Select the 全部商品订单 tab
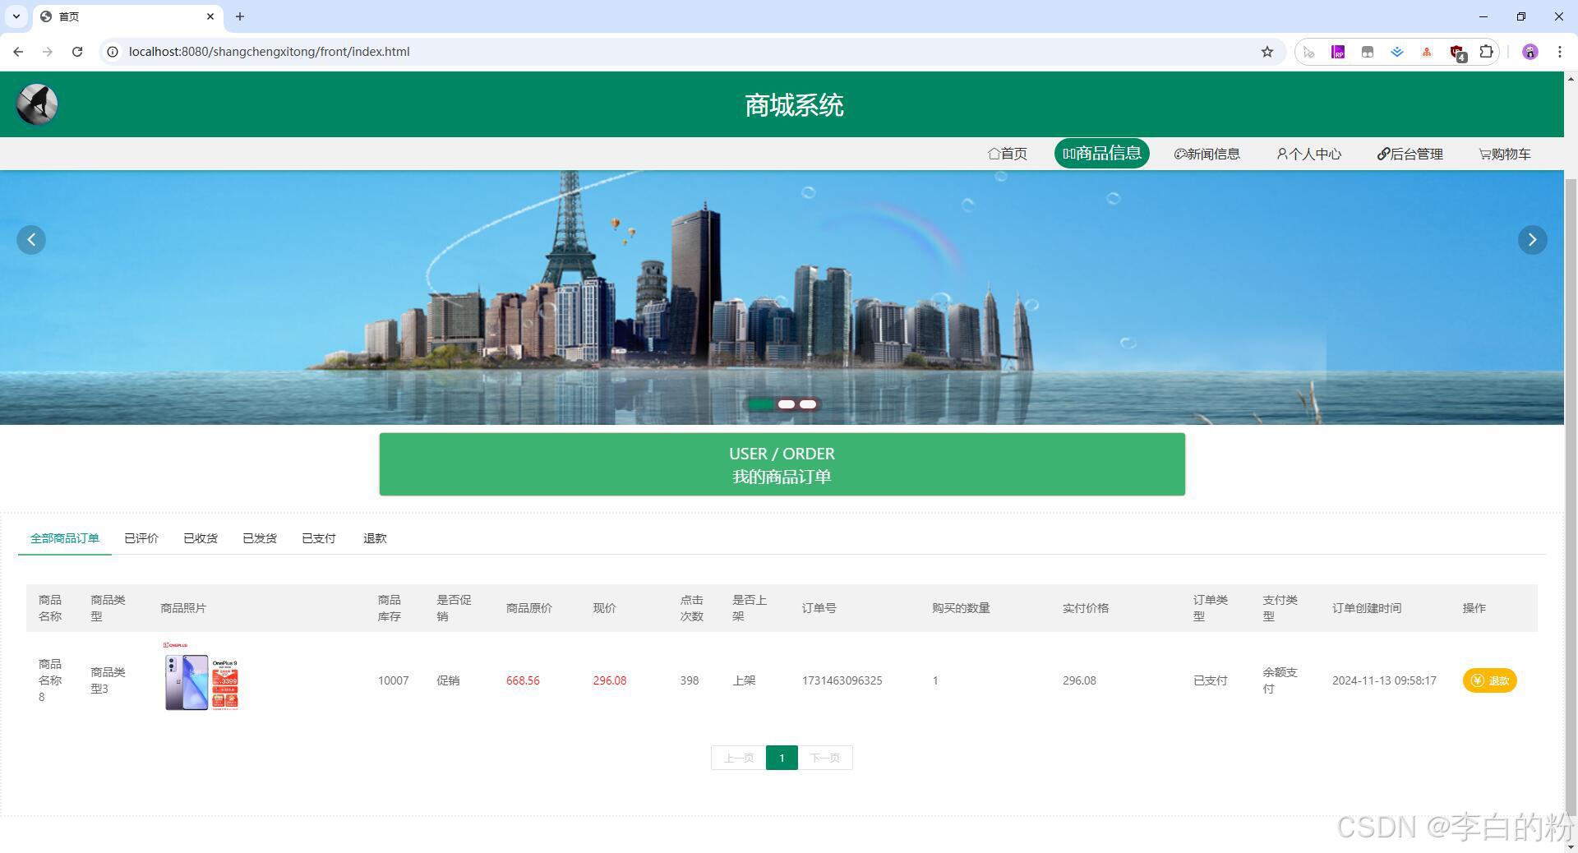The height and width of the screenshot is (853, 1578). 65,538
